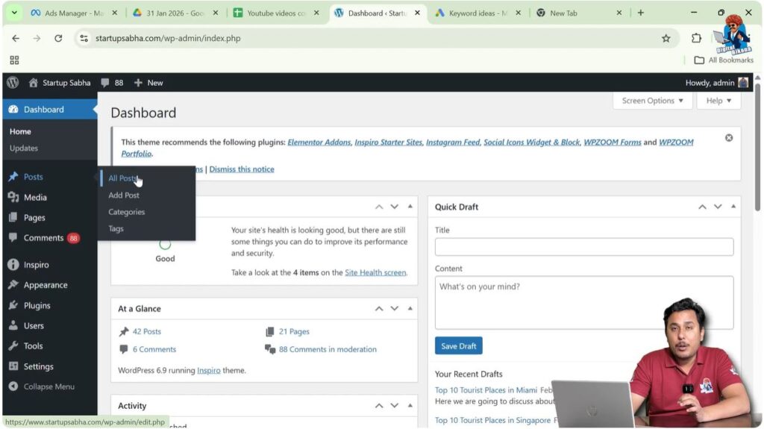Click the Quick Draft Title field
The height and width of the screenshot is (429, 764).
click(584, 247)
